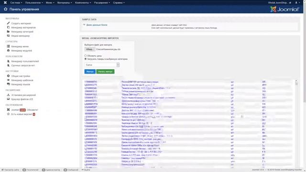Viewport: 306px width, 172px height.
Task: Open the Менеджер категорий link
Action: [x=22, y=32]
